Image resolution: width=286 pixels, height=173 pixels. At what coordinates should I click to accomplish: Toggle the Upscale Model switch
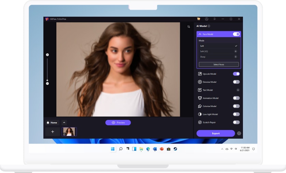point(236,74)
